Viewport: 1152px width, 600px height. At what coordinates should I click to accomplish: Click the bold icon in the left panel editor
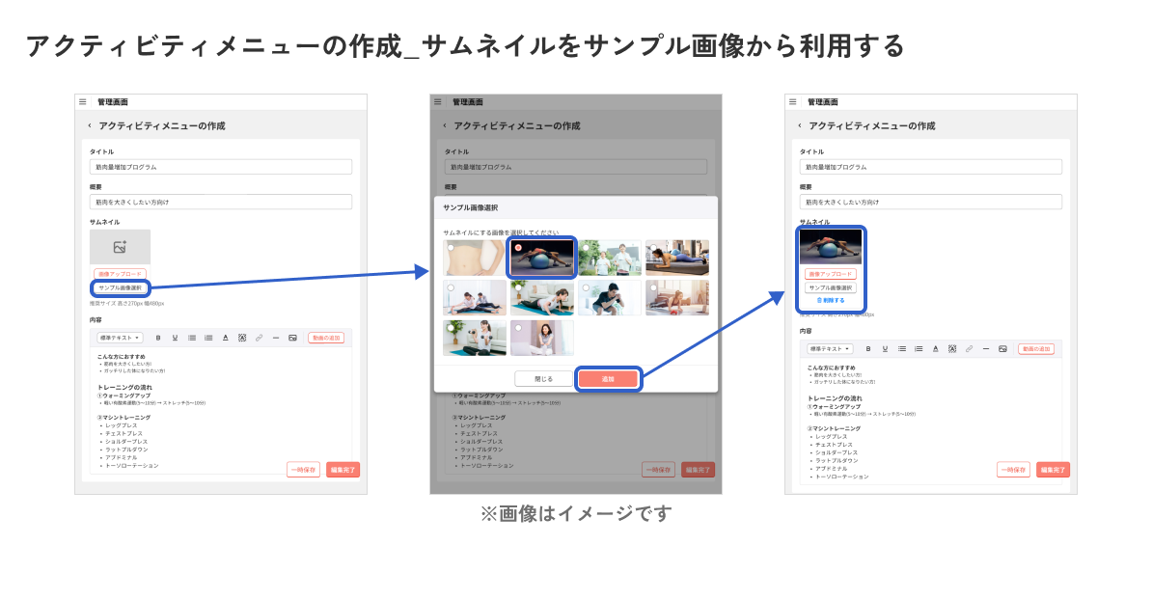pos(158,338)
